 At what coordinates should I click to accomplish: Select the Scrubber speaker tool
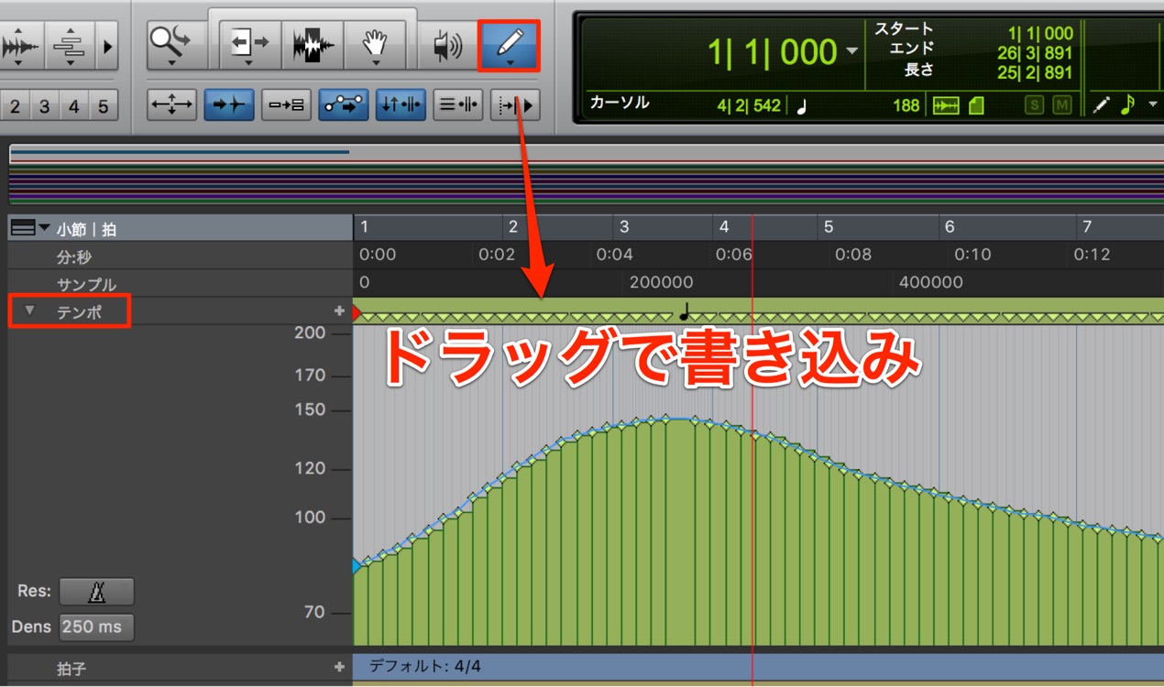(447, 44)
